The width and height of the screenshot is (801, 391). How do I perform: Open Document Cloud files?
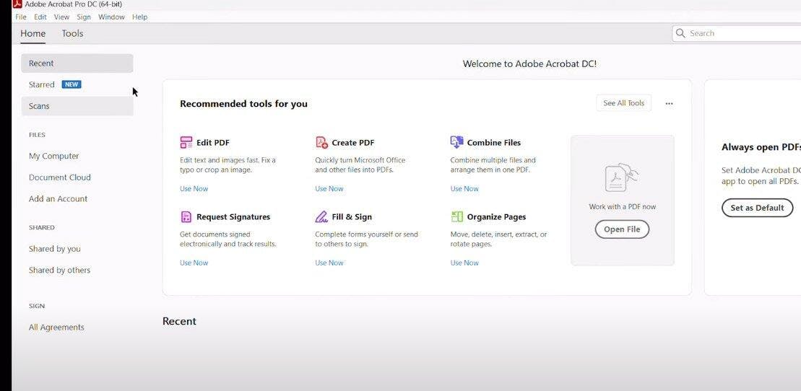tap(60, 177)
